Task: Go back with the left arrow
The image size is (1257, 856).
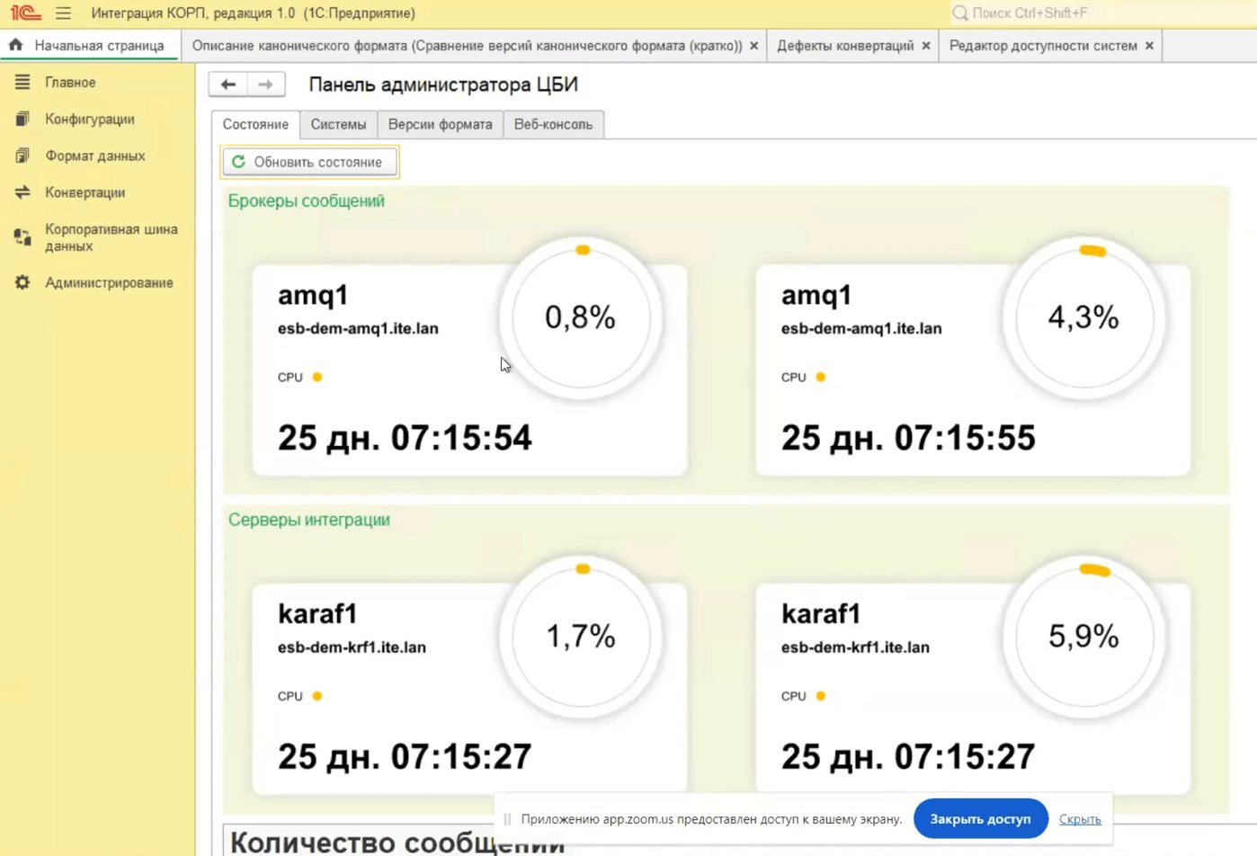Action: (x=228, y=85)
